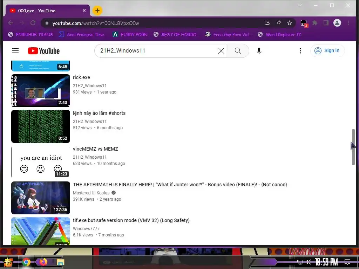This screenshot has height=269, width=359.
Task: Open the tab search chevron in title bar
Action: click(x=300, y=5)
